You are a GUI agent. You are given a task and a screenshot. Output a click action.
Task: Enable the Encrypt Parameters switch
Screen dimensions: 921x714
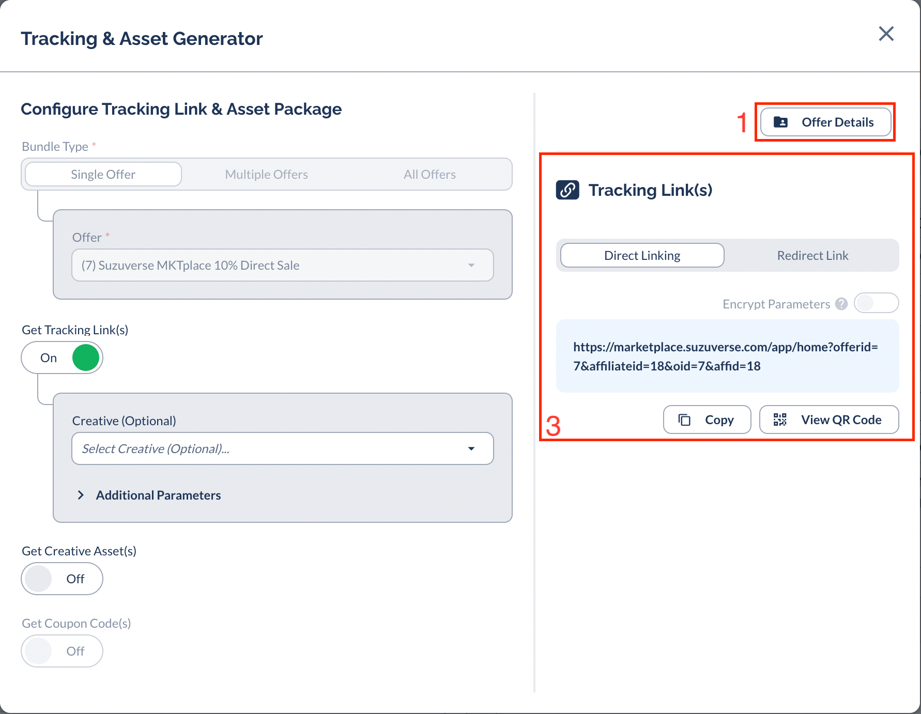tap(876, 303)
